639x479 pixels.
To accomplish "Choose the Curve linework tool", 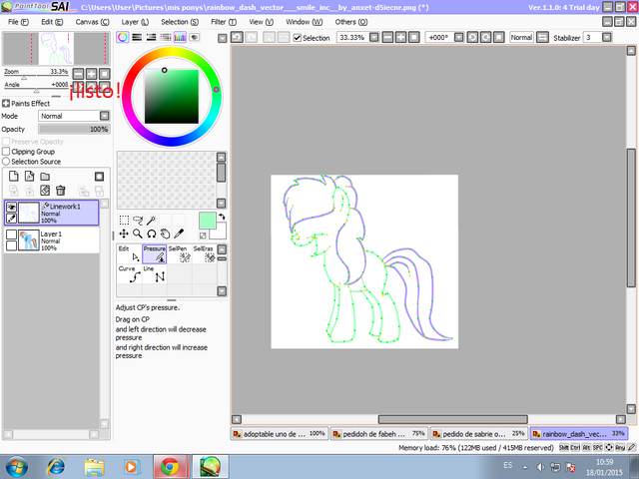I will click(129, 274).
